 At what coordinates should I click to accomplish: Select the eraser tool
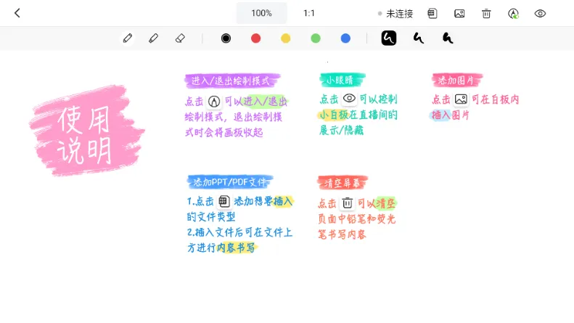[x=180, y=38]
